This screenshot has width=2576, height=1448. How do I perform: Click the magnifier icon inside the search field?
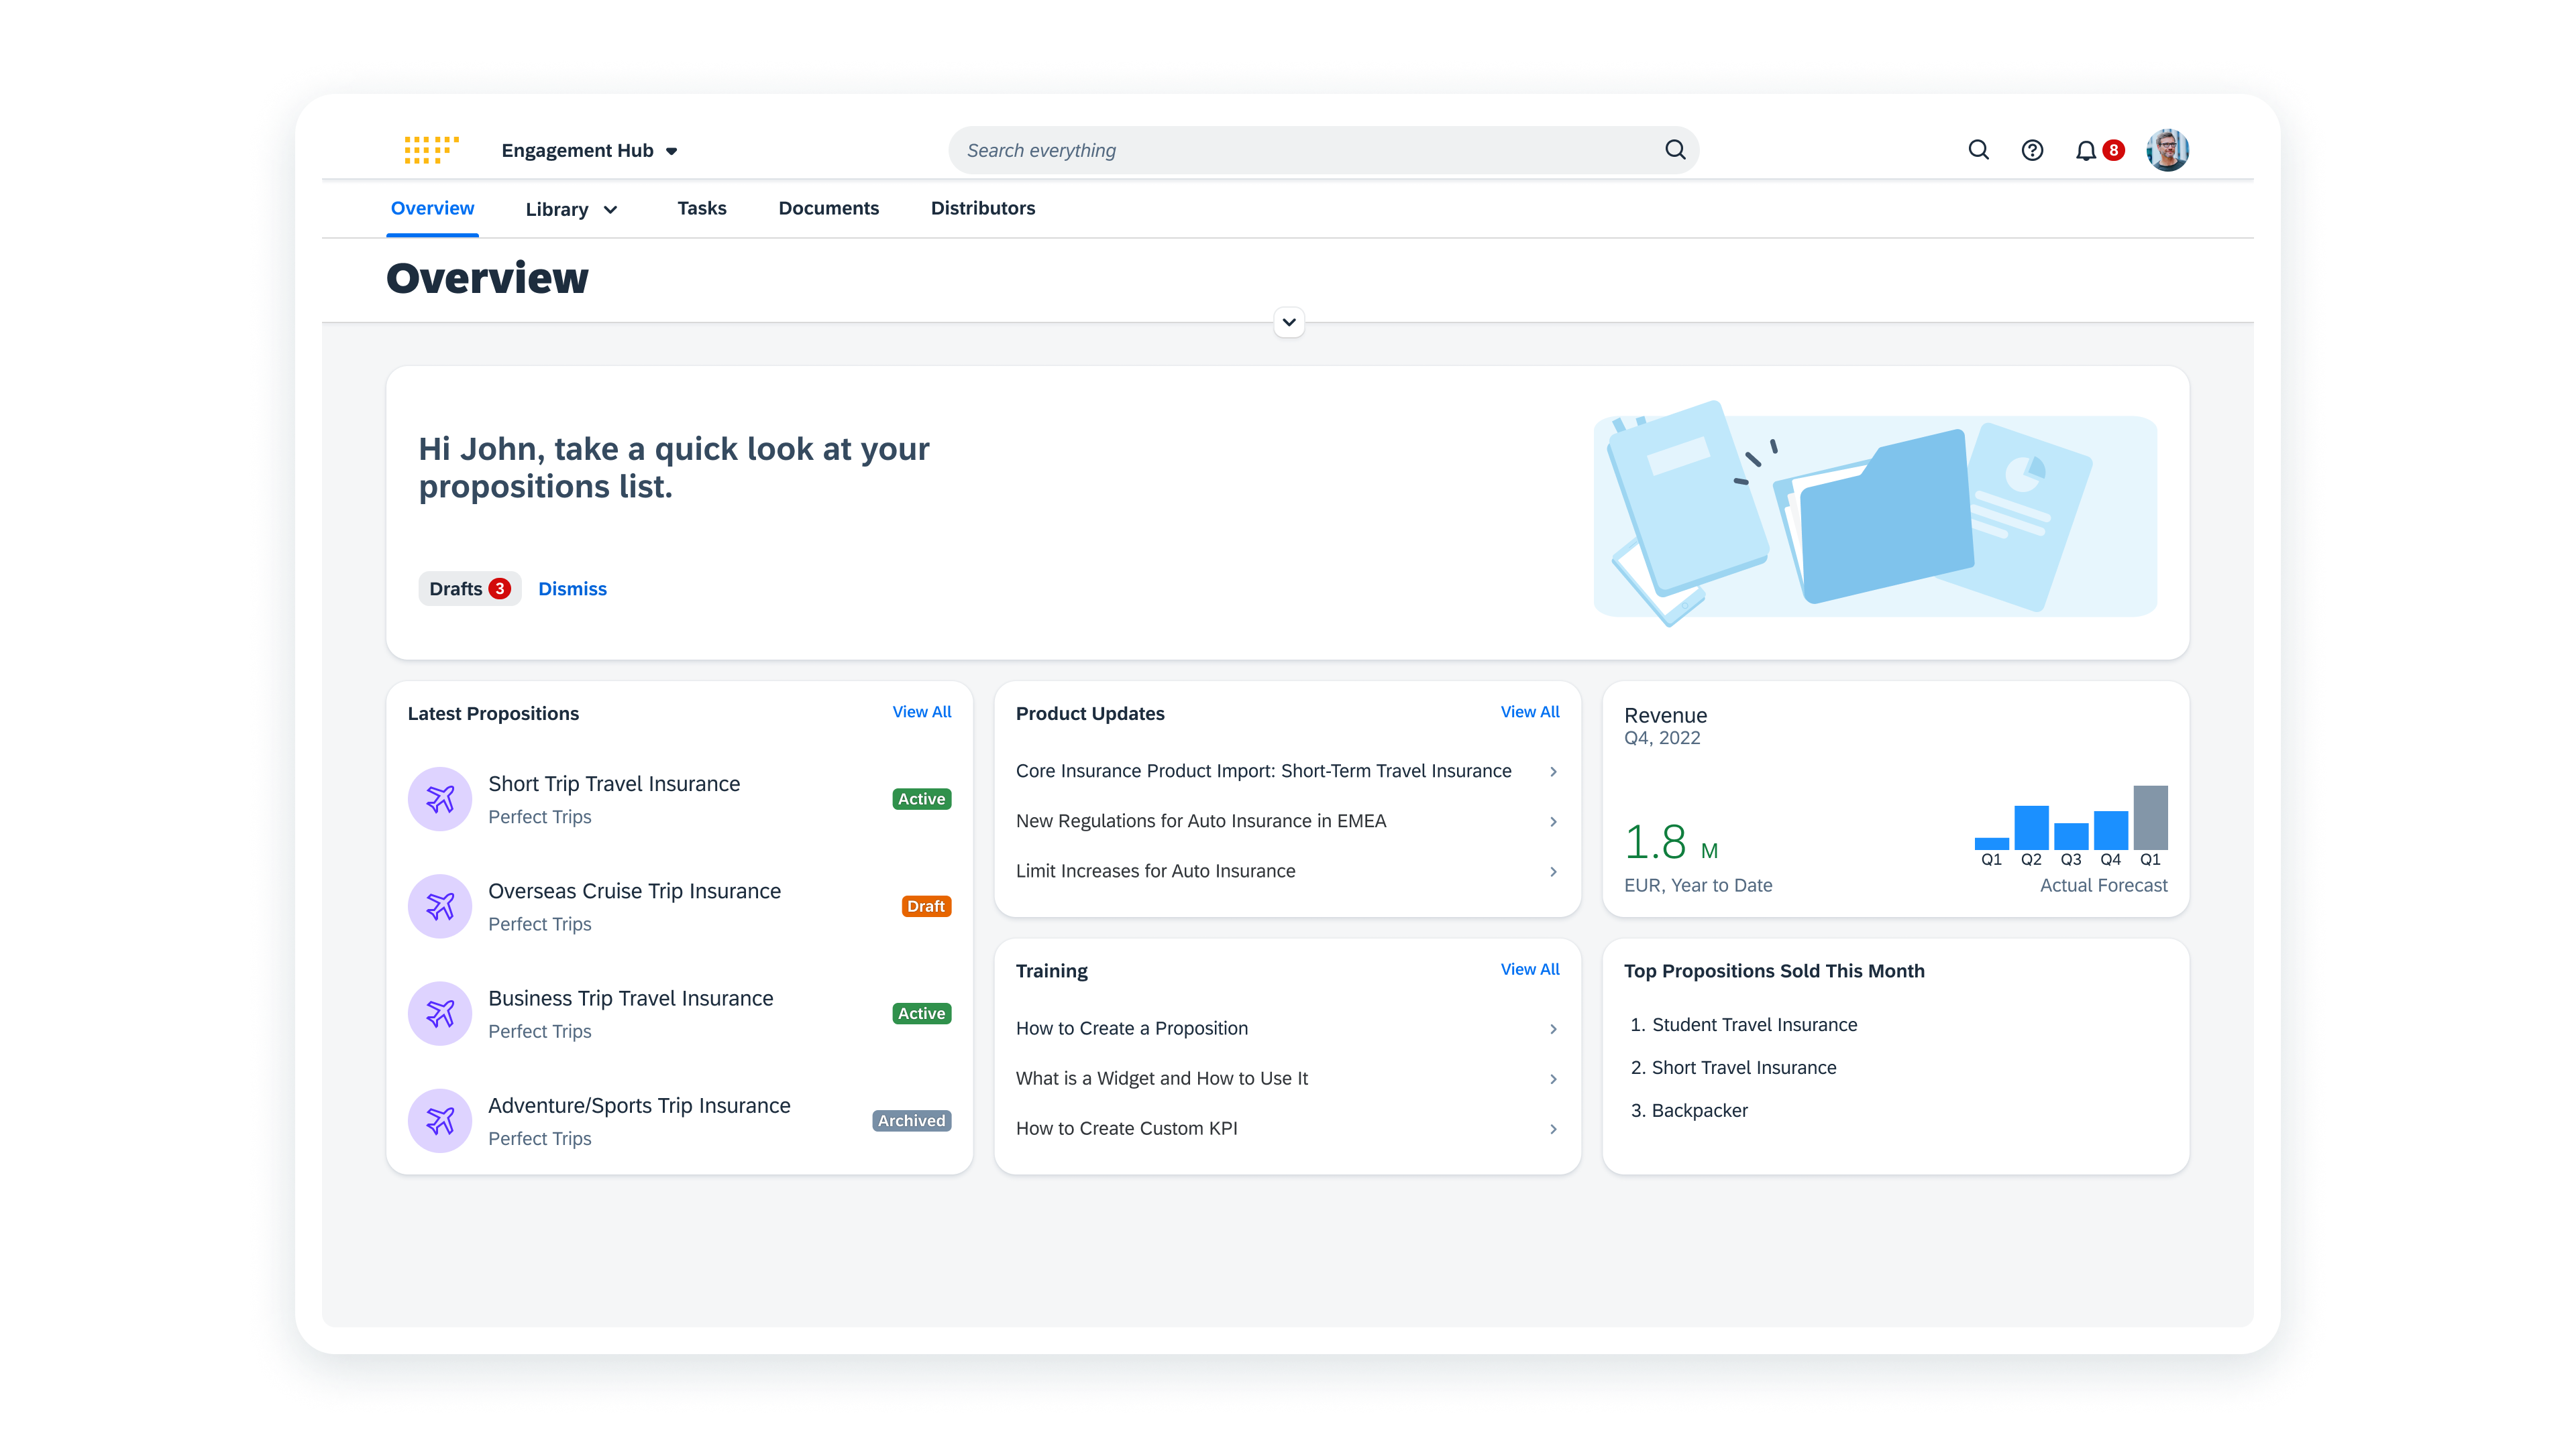tap(1675, 150)
